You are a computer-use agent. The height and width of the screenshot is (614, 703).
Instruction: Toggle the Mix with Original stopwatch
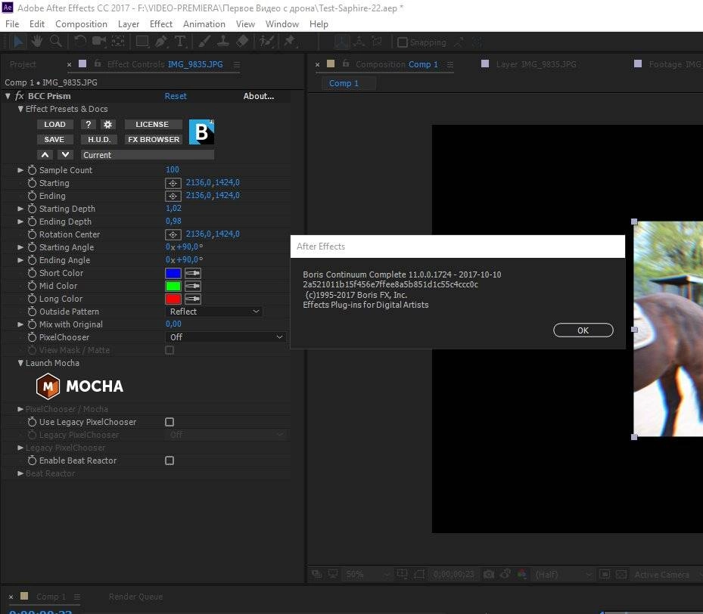coord(32,324)
